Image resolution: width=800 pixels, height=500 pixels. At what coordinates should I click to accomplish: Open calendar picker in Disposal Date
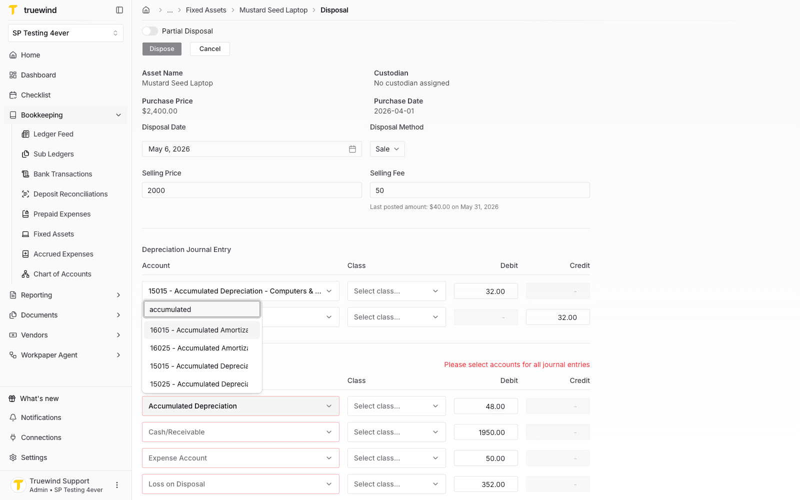(352, 149)
